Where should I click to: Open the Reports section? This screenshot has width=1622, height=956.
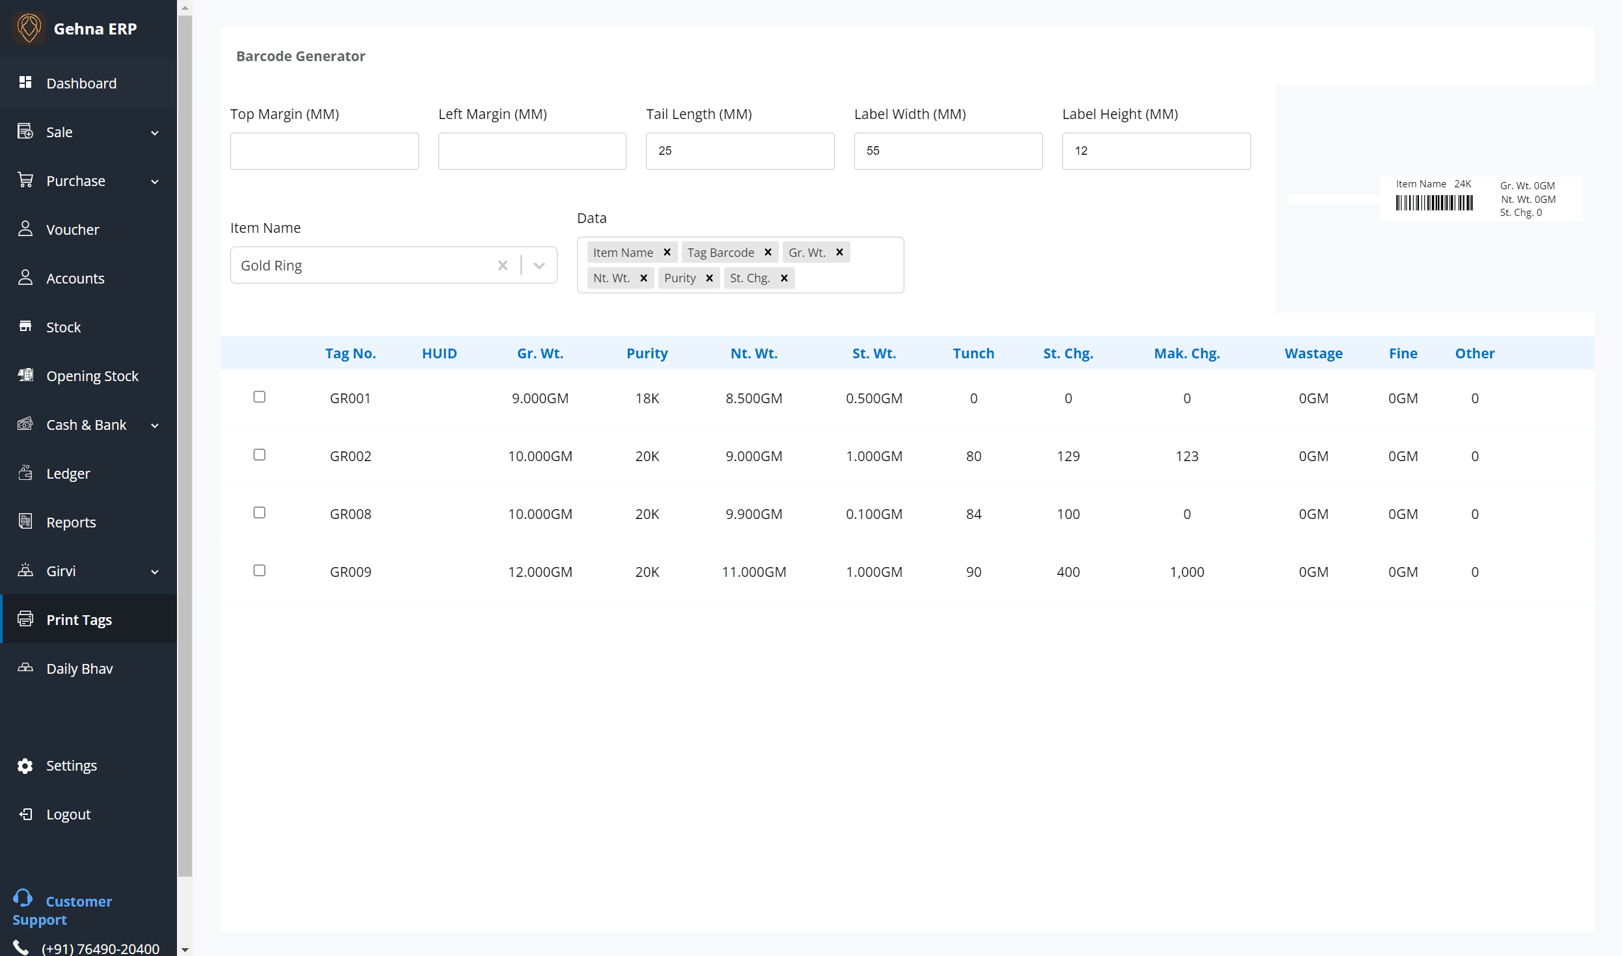pos(25,522)
